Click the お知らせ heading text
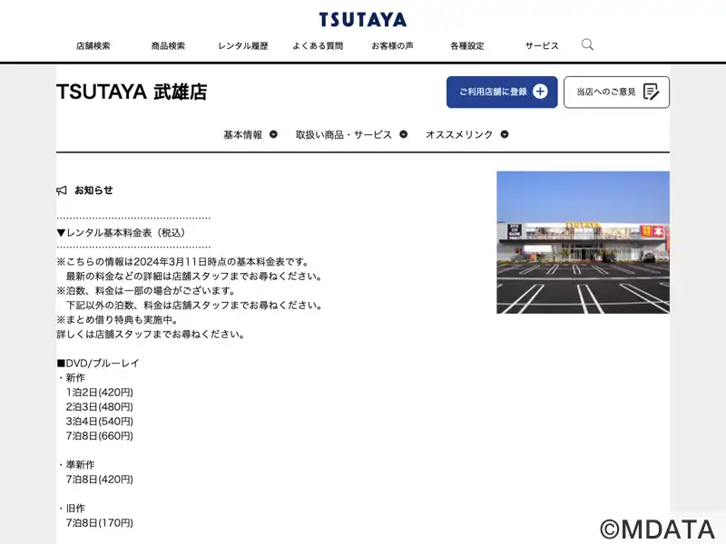 pos(93,190)
